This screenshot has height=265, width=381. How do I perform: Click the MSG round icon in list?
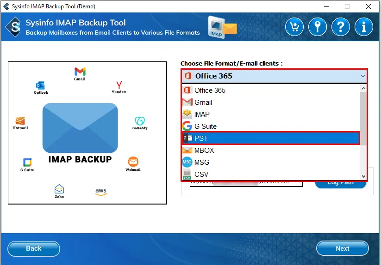(x=187, y=162)
